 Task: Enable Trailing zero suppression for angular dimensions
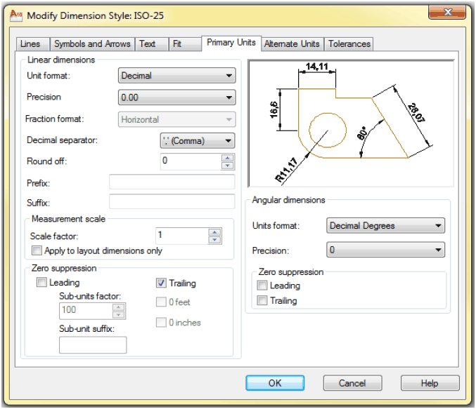pyautogui.click(x=262, y=301)
